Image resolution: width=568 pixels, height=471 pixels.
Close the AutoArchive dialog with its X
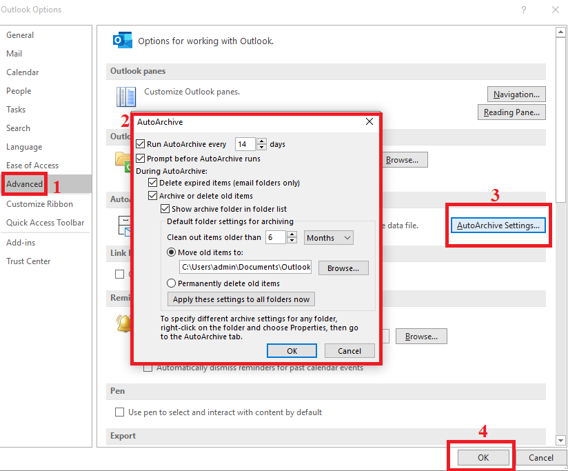(369, 122)
